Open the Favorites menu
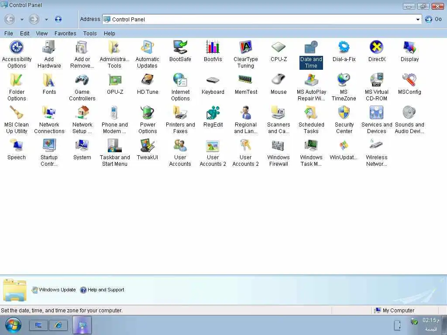The image size is (447, 335). 65,34
